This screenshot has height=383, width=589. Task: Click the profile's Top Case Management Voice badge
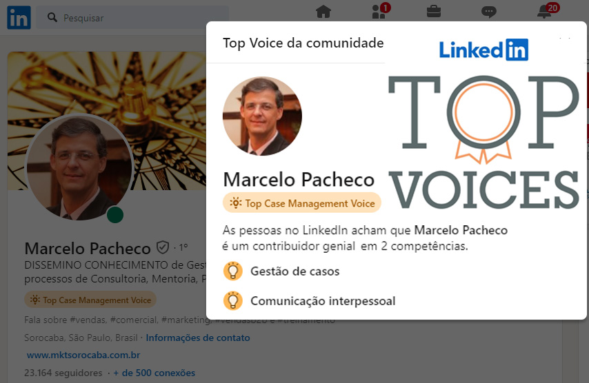(x=90, y=300)
